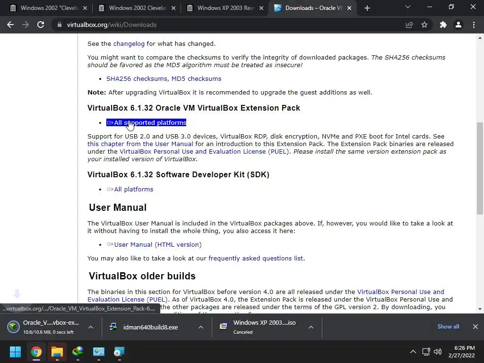The height and width of the screenshot is (363, 484).
Task: Expand options for idman640build8.exe download
Action: [x=201, y=327]
